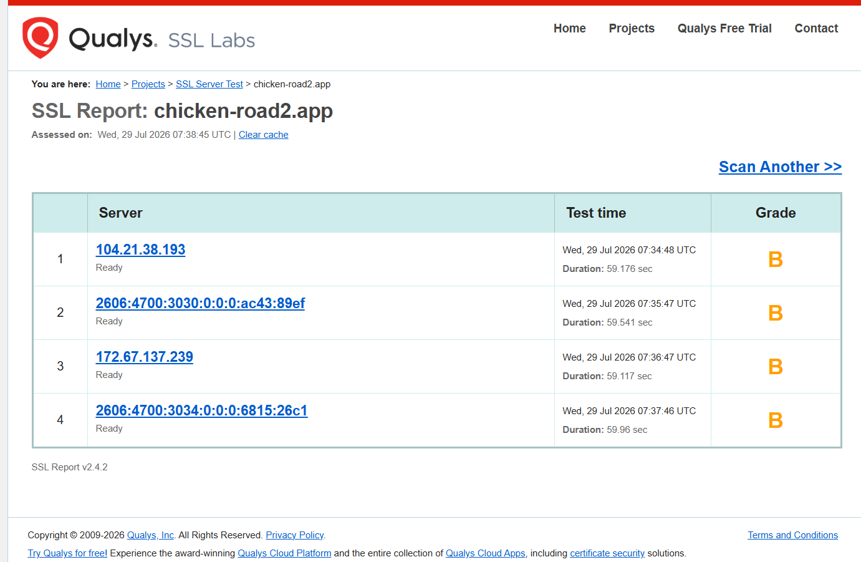This screenshot has width=861, height=562.
Task: Click Ready status under 172.67.137.239
Action: click(109, 375)
